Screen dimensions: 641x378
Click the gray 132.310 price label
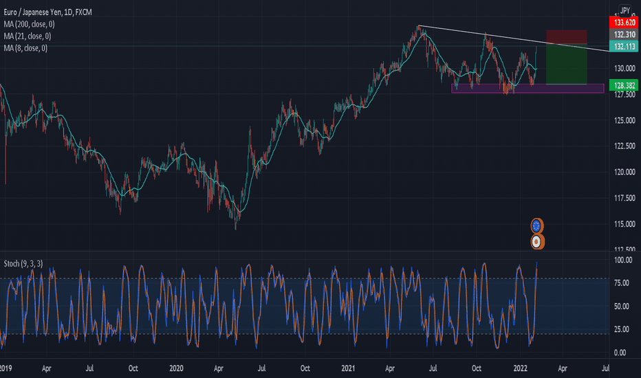pyautogui.click(x=624, y=34)
